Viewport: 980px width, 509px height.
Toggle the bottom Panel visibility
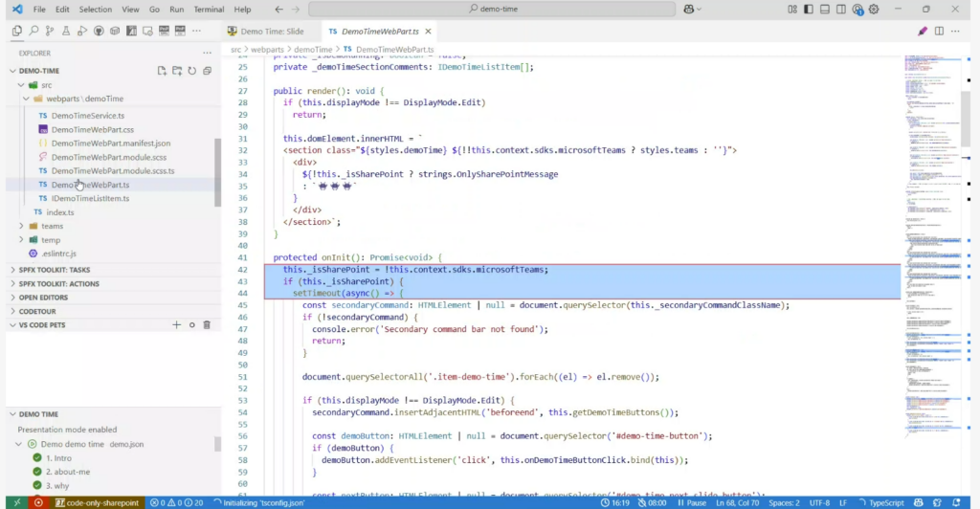(825, 9)
